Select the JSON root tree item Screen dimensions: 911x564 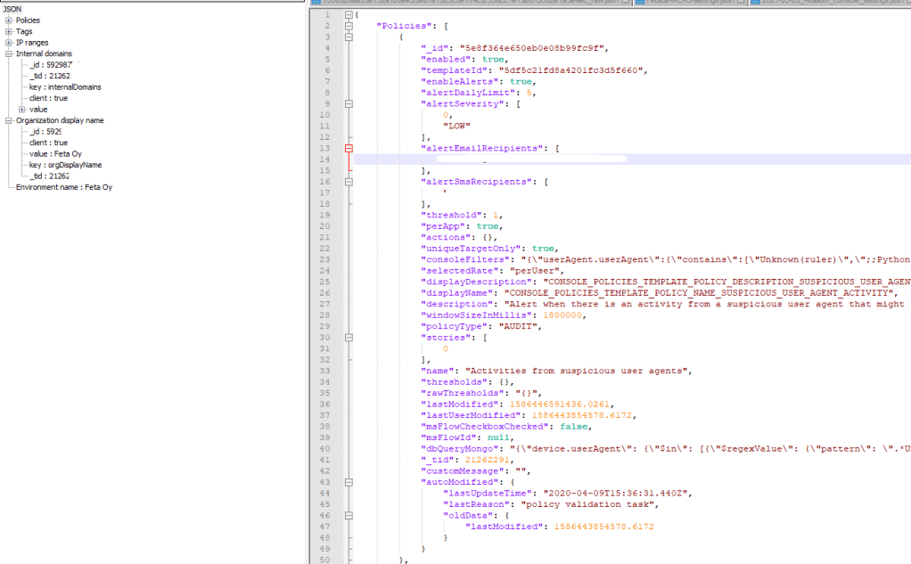(12, 8)
